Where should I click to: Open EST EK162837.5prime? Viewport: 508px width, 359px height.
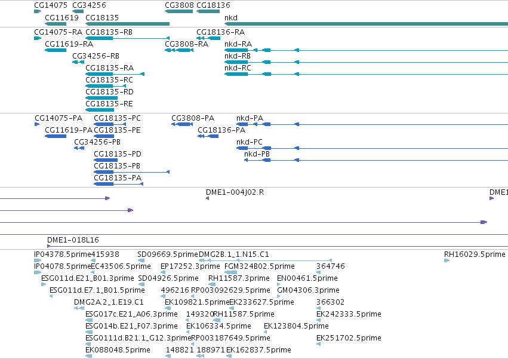229,356
